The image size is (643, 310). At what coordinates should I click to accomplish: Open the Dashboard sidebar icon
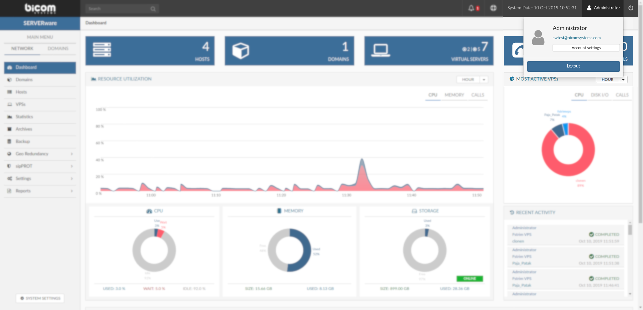[9, 67]
